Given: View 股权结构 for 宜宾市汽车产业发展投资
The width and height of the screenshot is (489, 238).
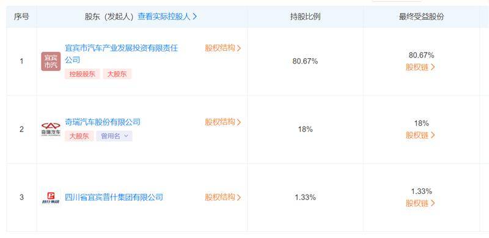Looking at the screenshot, I should [223, 48].
